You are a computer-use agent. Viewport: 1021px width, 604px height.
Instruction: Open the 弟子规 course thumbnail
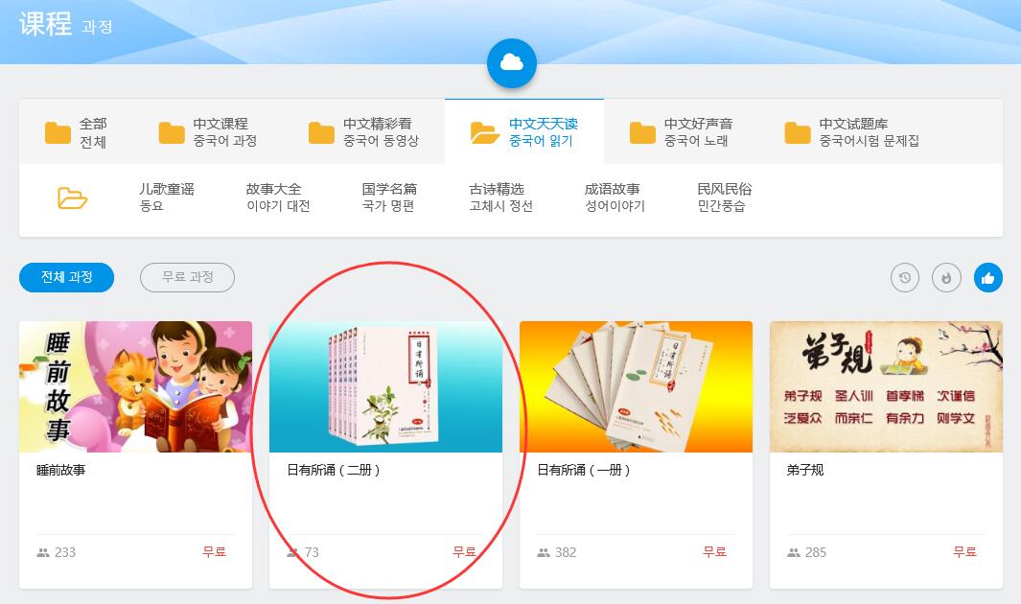pos(886,386)
